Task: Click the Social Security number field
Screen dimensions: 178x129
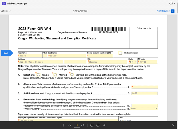Action: point(100,56)
